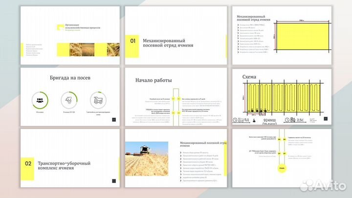Click the dark page-number square on slide 02

tap(114, 181)
